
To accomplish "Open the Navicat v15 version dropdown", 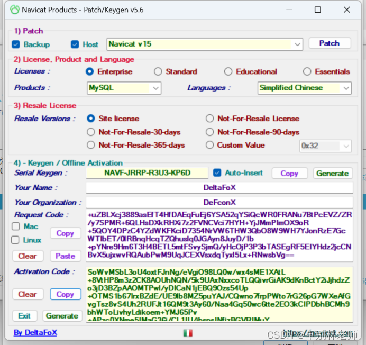I will coord(205,44).
